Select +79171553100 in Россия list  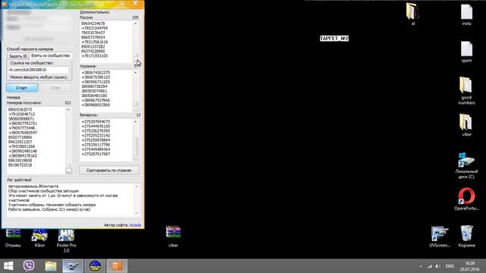click(94, 56)
